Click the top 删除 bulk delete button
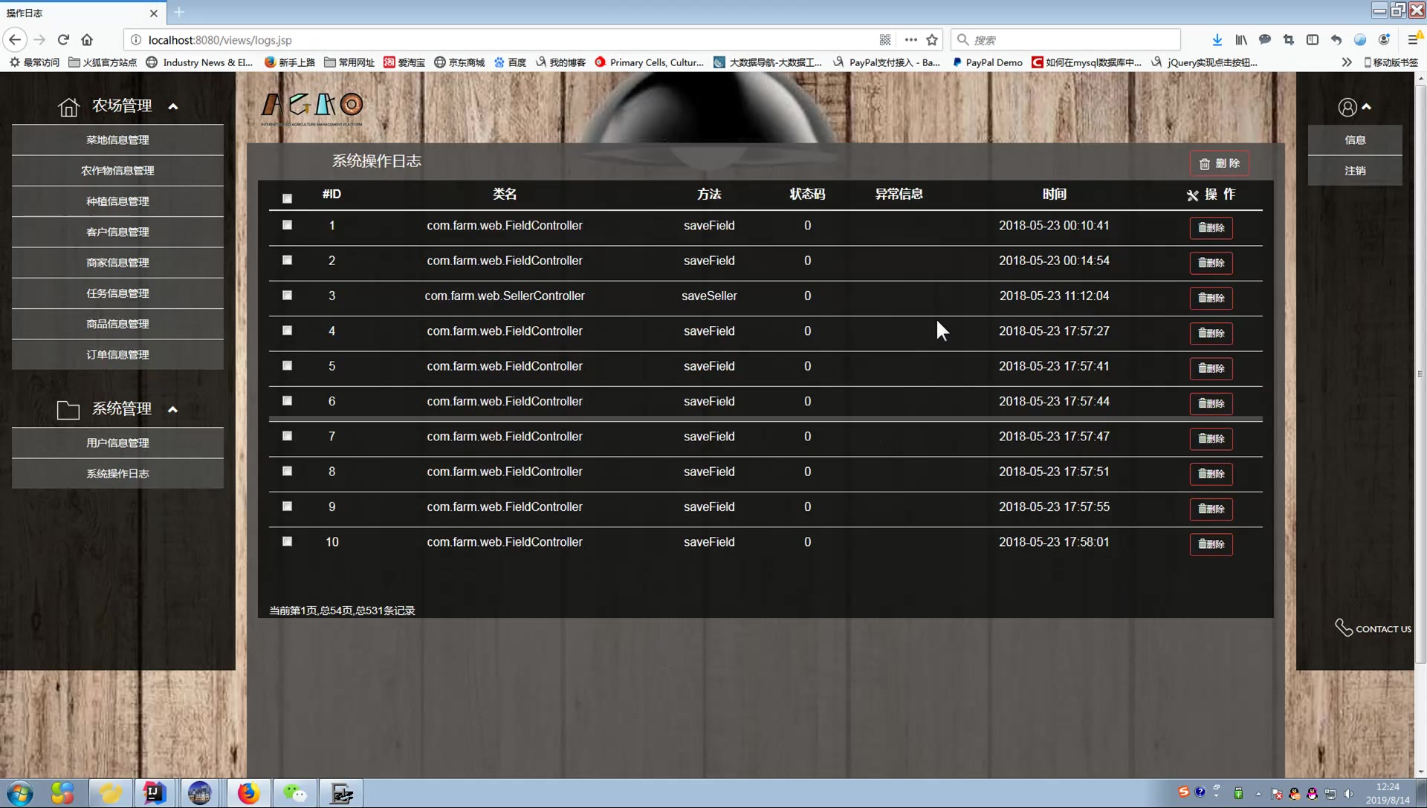Viewport: 1427px width, 808px height. pyautogui.click(x=1219, y=163)
